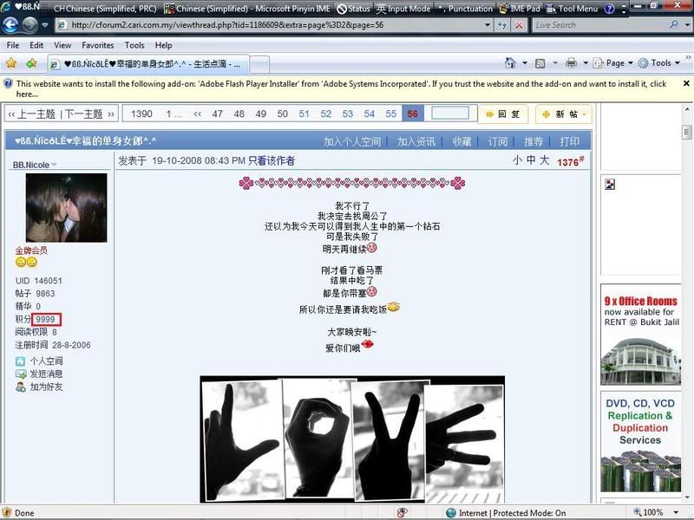Screen dimensions: 694x520
Task: Click the RSS Feeds toolbar icon
Action: pos(540,63)
